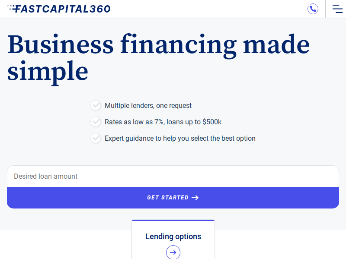
Task: Click checkmark icon beside Rates as low text
Action: (x=96, y=122)
